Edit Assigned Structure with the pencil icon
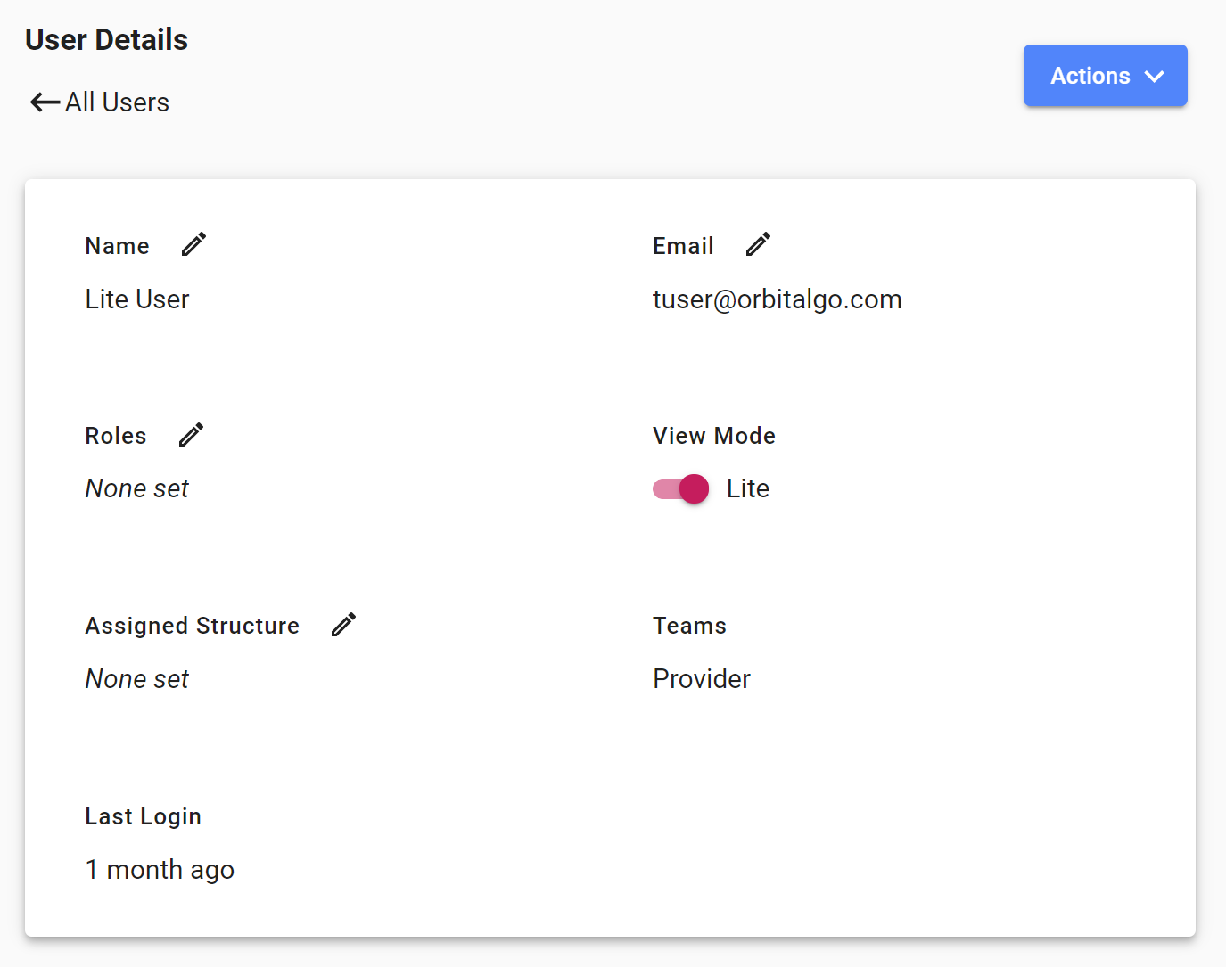Image resolution: width=1226 pixels, height=967 pixels. point(343,625)
